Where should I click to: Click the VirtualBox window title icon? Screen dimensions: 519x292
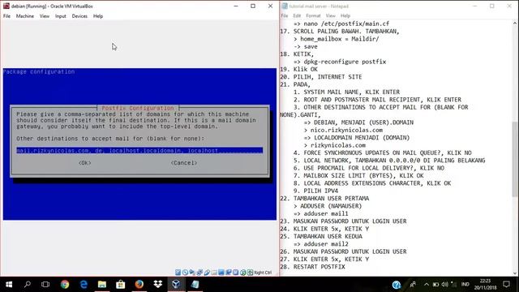(6, 6)
